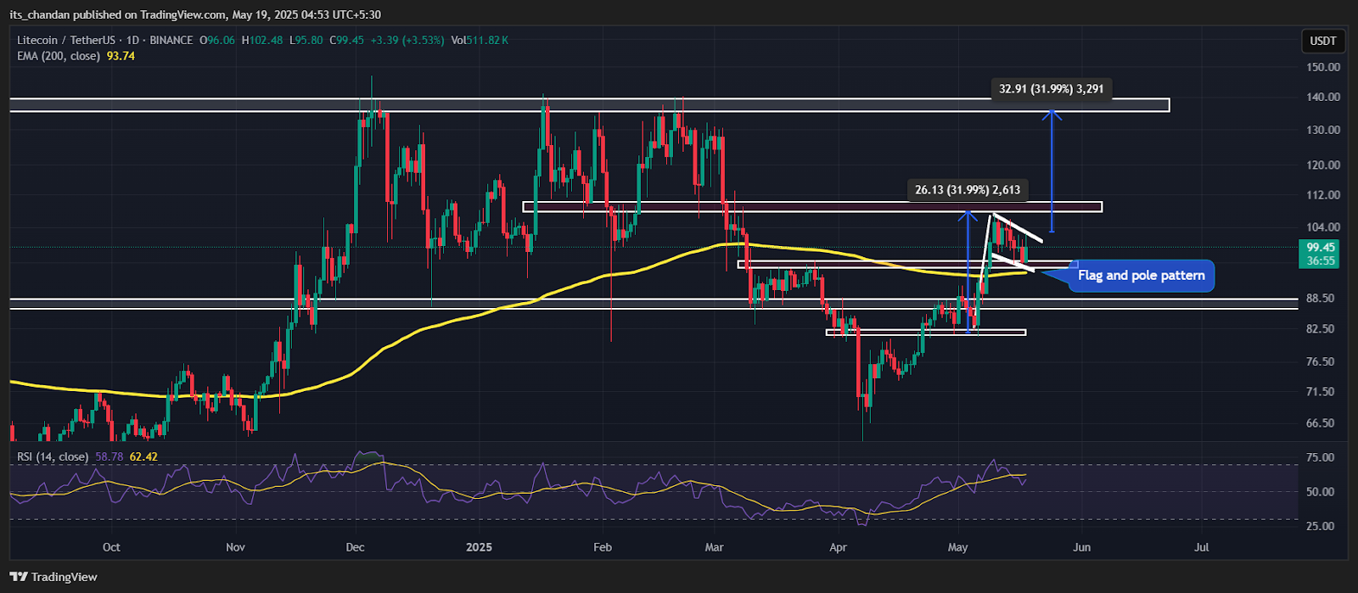Image resolution: width=1358 pixels, height=593 pixels.
Task: Click the Jul label on time axis
Action: [1201, 547]
